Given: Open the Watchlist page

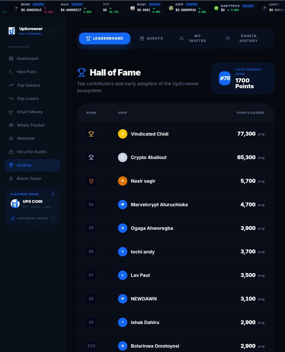Looking at the screenshot, I should 32,138.
